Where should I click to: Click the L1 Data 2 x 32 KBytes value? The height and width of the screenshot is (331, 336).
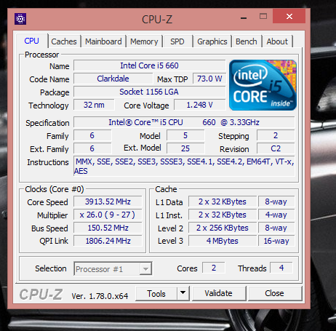pyautogui.click(x=223, y=202)
